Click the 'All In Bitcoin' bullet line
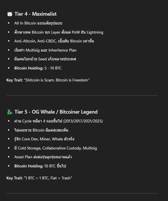Image resolution: width=168 pixels, height=201 pixels. 38,23
